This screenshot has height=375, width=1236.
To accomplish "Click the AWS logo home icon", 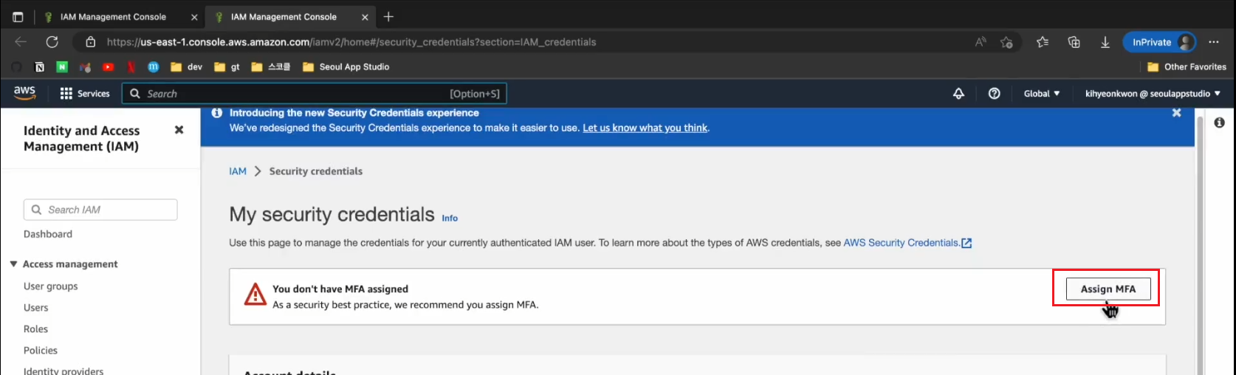I will (x=24, y=93).
